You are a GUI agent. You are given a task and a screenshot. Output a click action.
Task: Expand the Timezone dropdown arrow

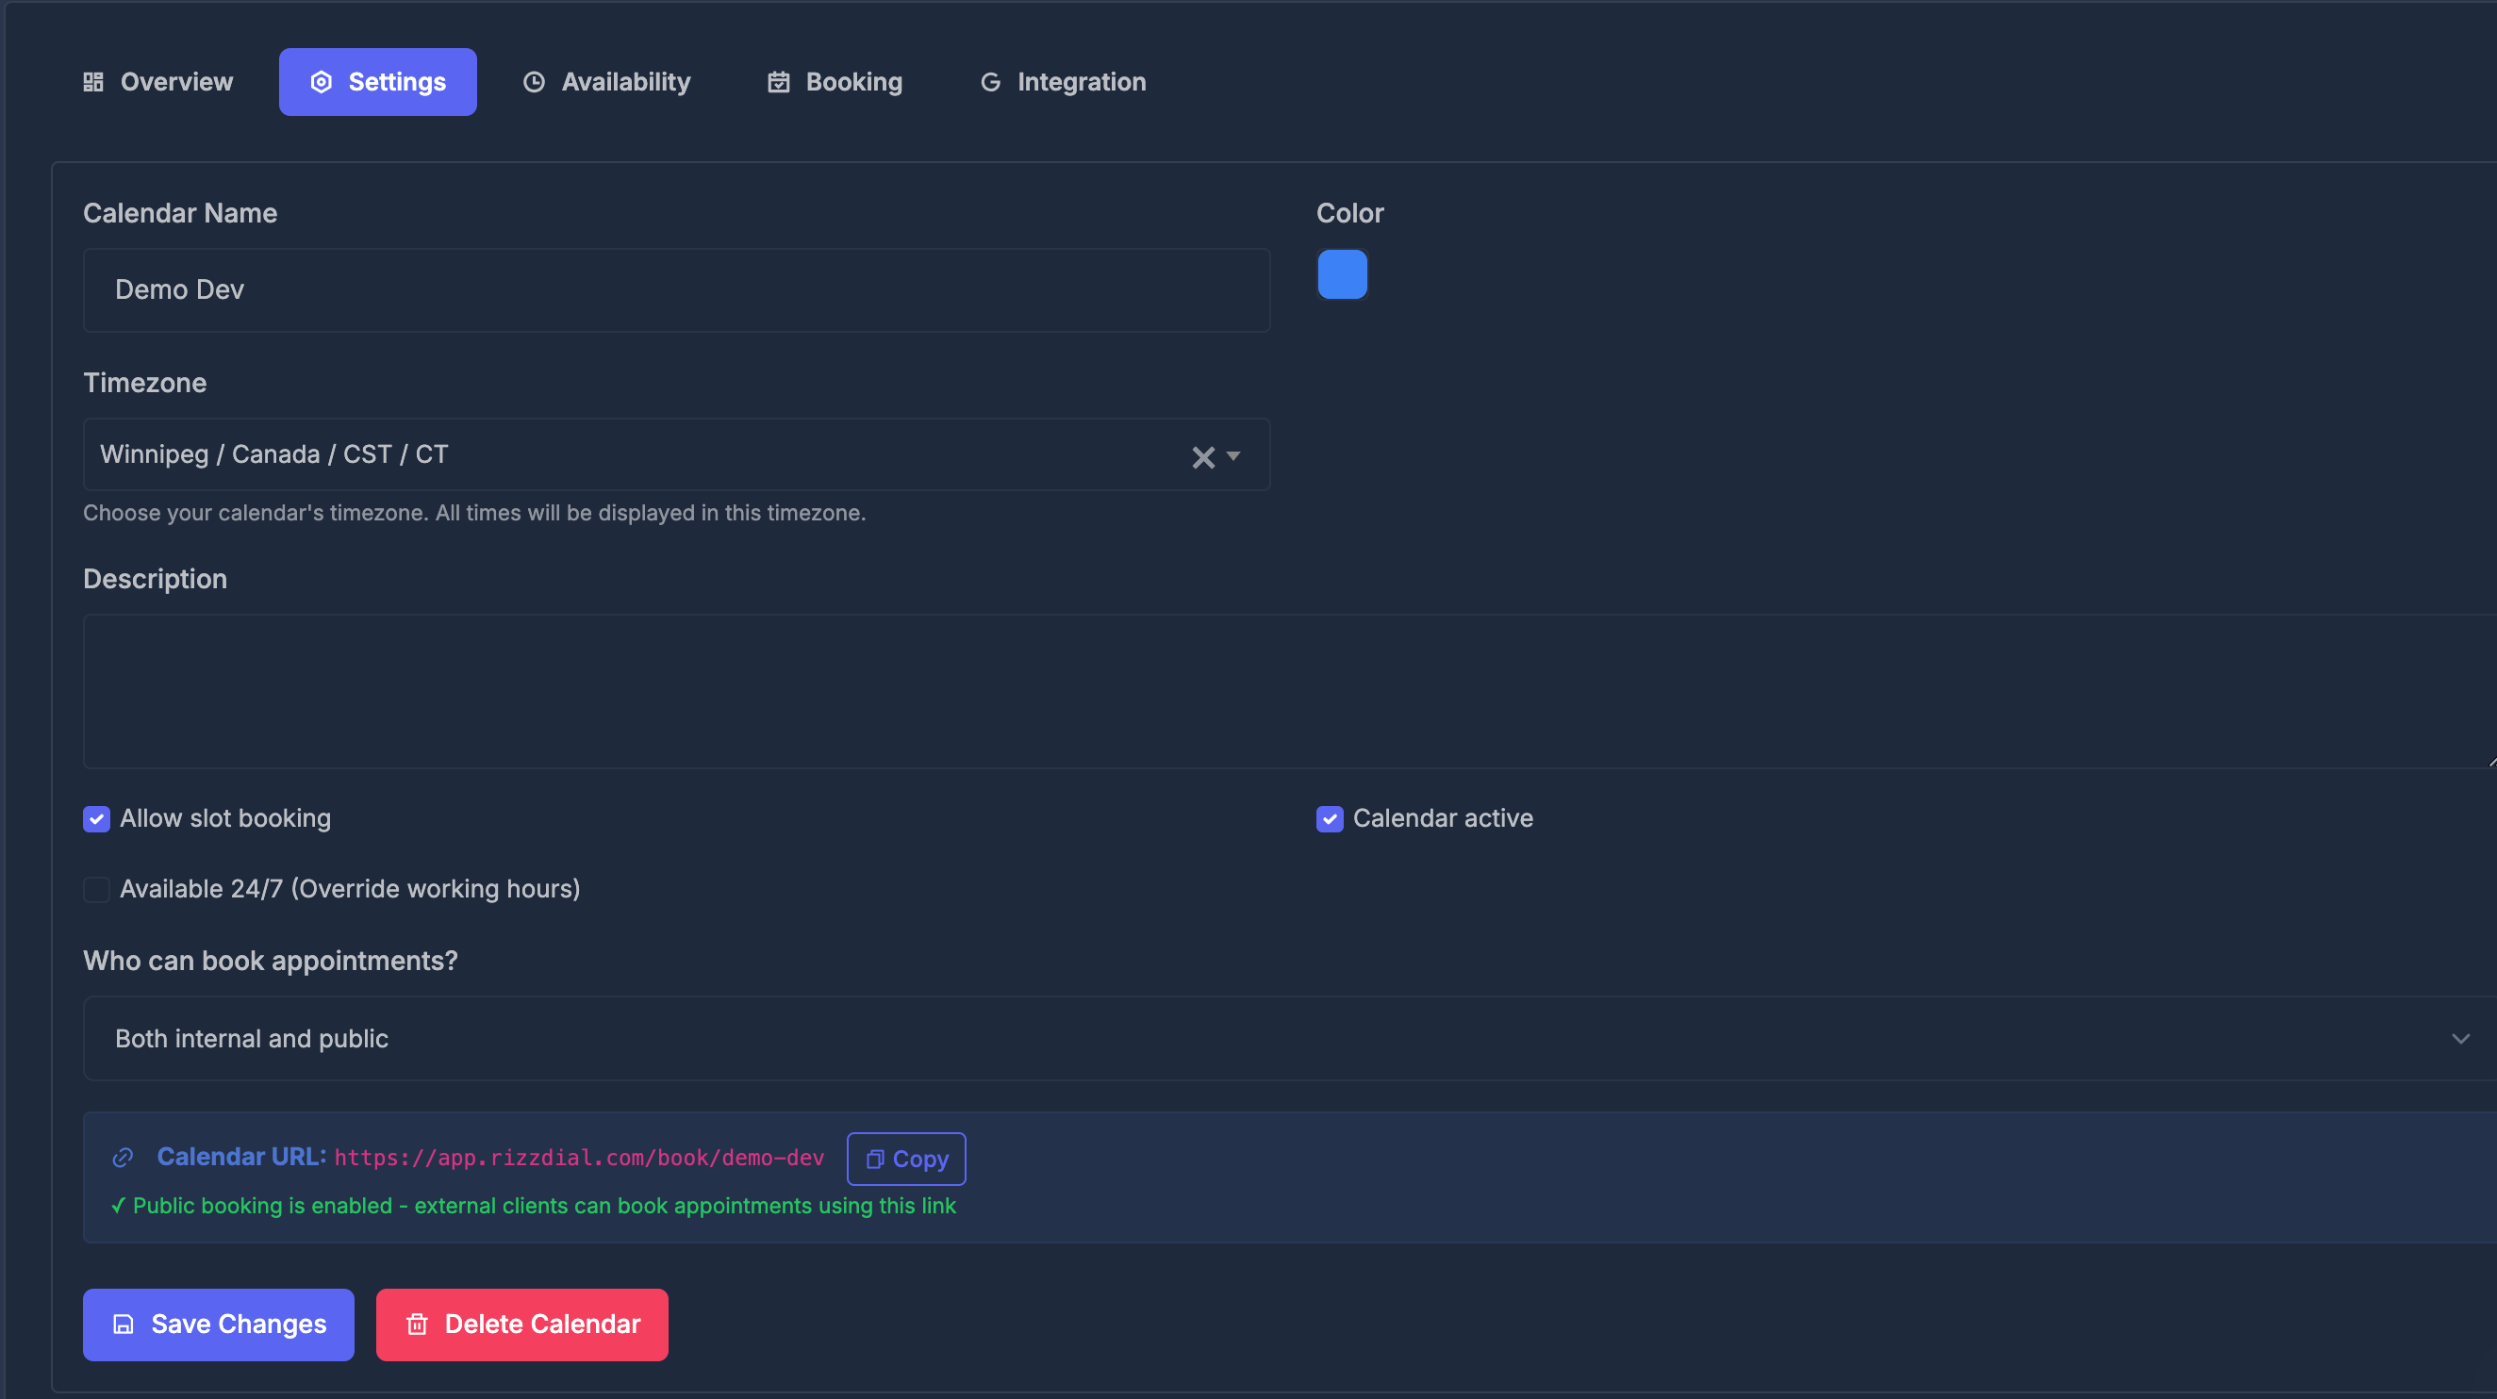(1233, 455)
